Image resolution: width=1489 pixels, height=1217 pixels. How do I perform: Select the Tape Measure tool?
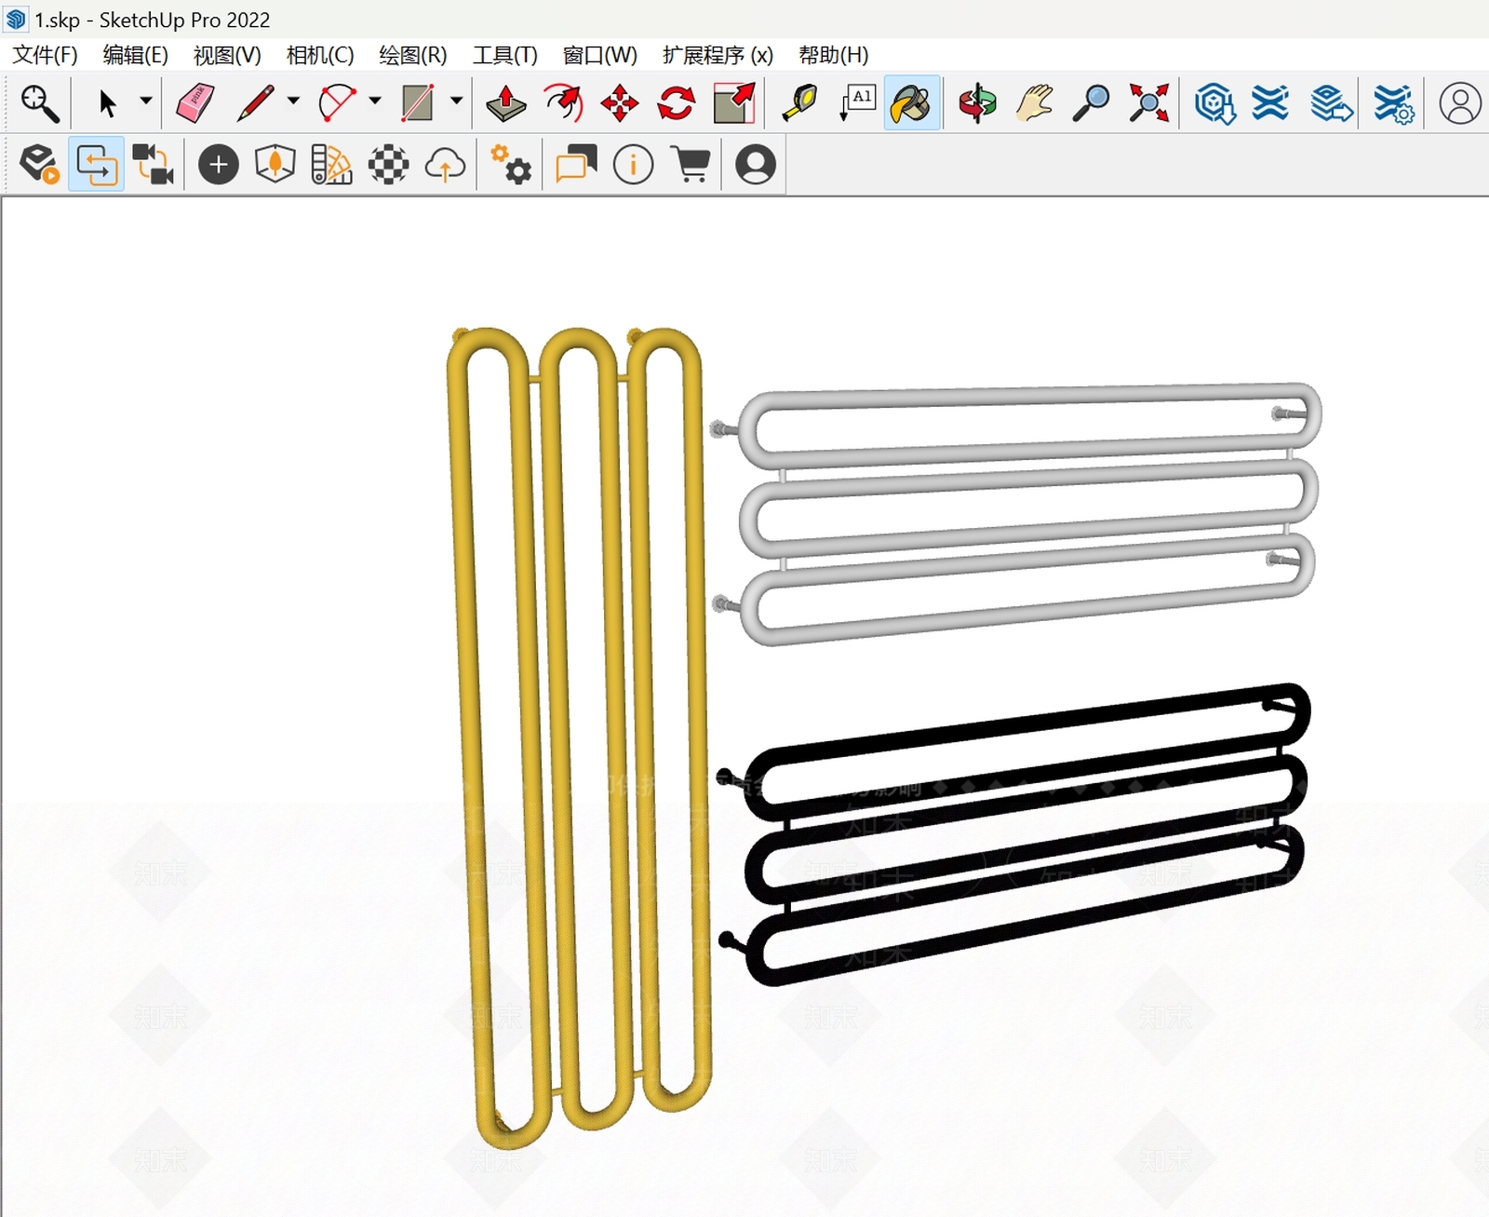(x=799, y=103)
